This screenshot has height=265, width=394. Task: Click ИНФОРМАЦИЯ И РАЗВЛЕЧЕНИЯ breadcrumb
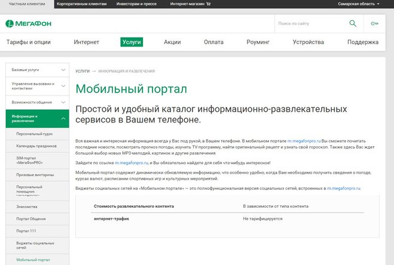[x=126, y=71]
